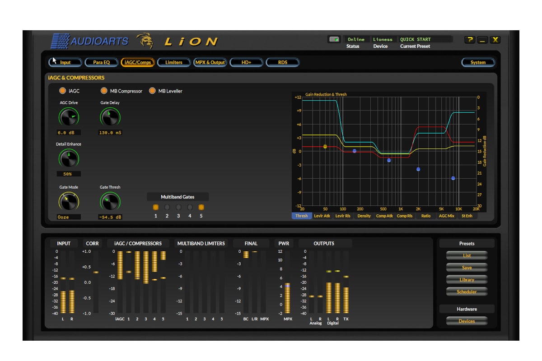Toggle the MB Leveller switch

point(152,91)
